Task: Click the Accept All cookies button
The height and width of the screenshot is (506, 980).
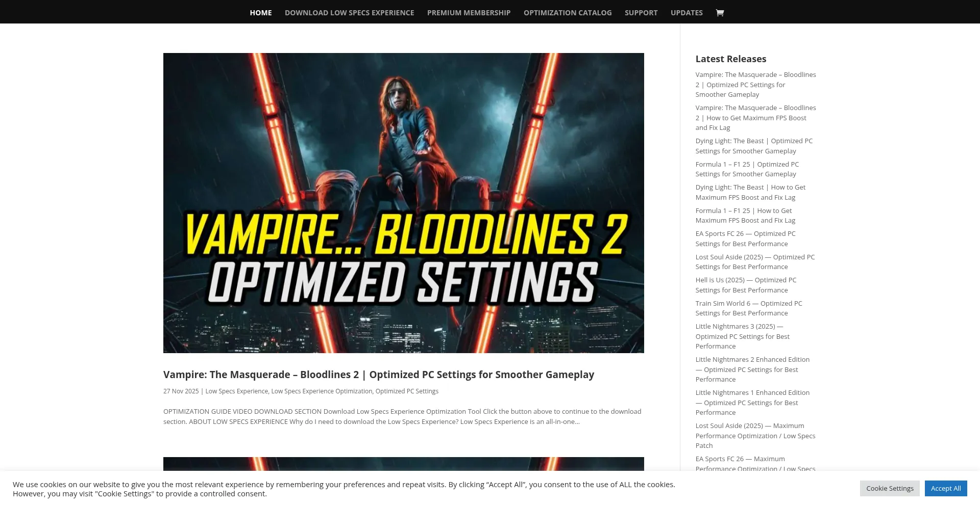Action: 946,488
